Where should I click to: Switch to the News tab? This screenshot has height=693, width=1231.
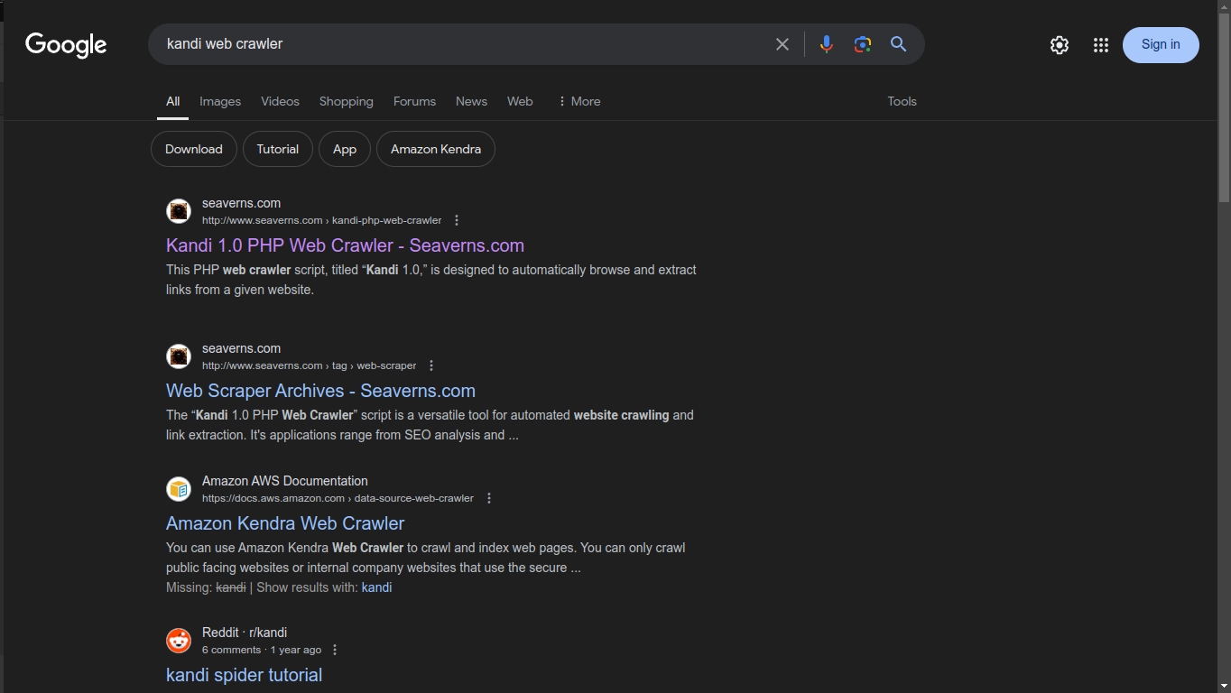tap(471, 101)
